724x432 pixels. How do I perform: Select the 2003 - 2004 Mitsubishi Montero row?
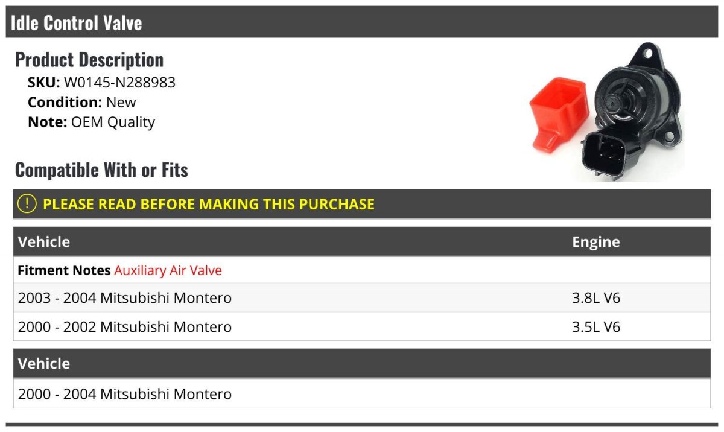click(x=361, y=298)
